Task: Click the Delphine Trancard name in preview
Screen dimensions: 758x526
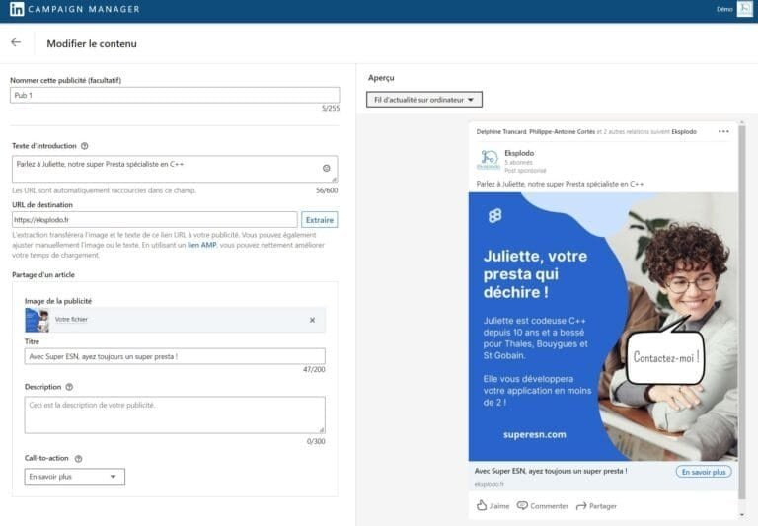Action: 501,131
